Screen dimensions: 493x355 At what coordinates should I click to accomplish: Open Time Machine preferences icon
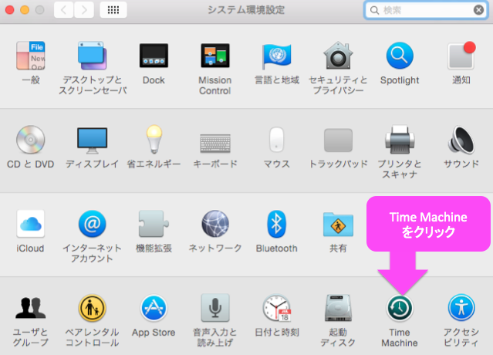(x=400, y=308)
